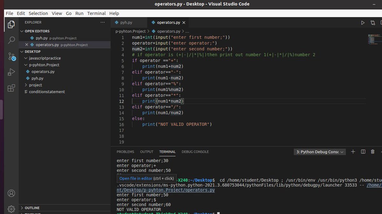
Task: Collapse the Desktop folder section
Action: 22,51
